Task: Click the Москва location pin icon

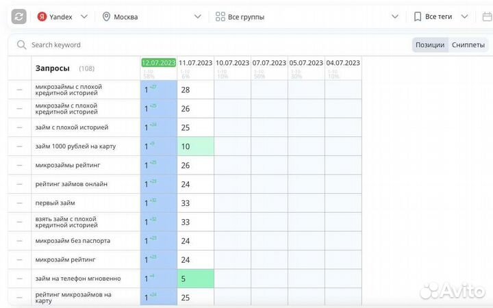Action: click(106, 16)
